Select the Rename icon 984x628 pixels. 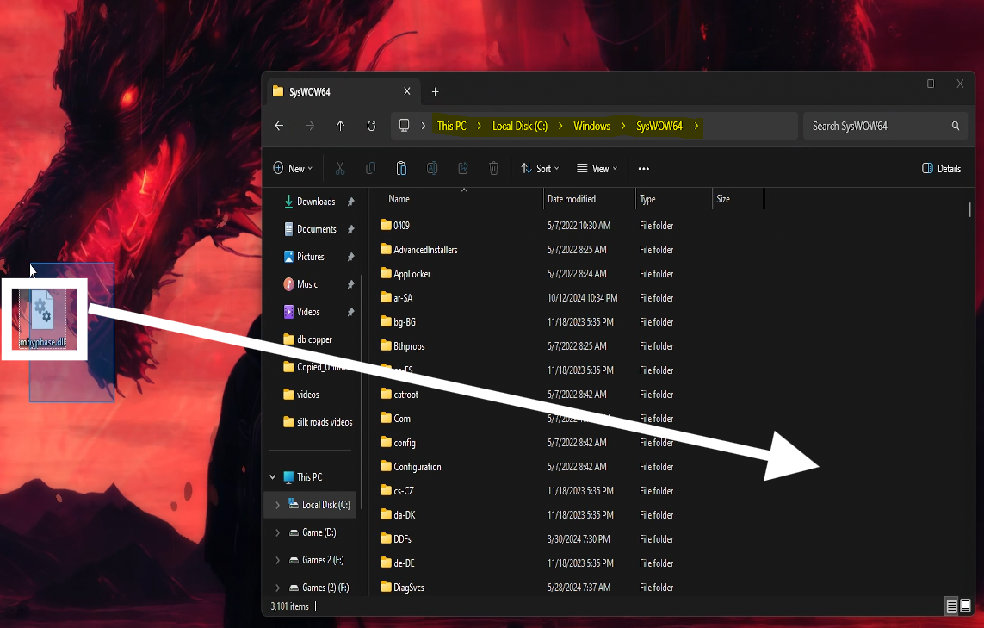(x=432, y=168)
